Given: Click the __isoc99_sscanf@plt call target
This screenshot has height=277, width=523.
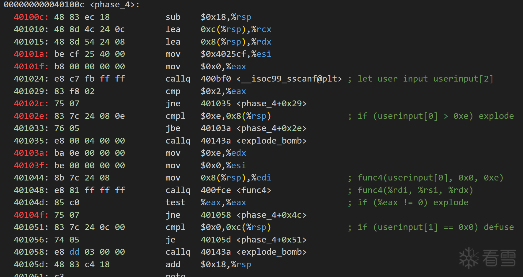Looking at the screenshot, I should click(289, 79).
